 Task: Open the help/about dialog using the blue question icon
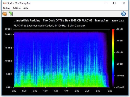pyautogui.click(x=123, y=14)
